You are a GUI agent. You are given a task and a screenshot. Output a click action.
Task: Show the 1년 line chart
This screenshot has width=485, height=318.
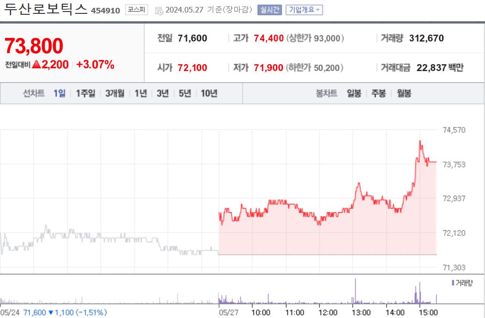click(141, 93)
